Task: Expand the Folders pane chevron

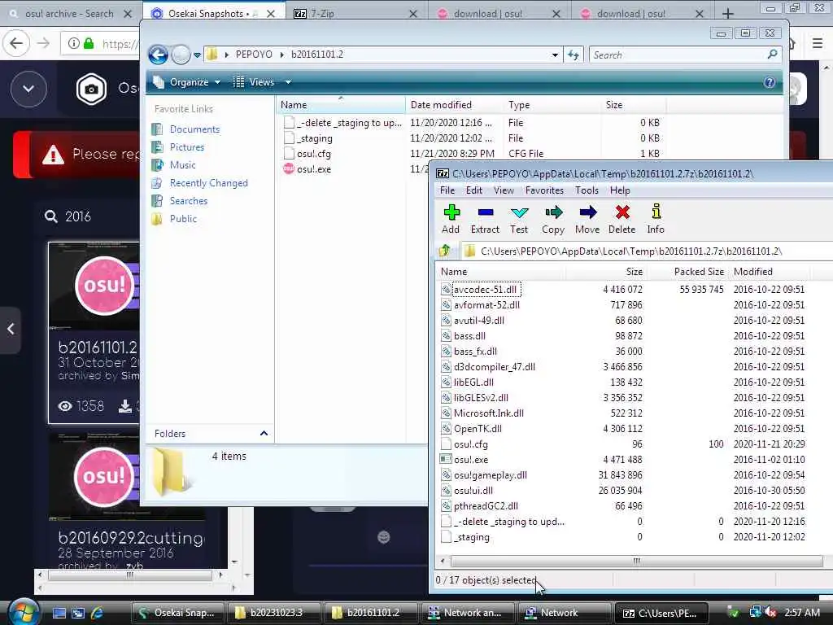Action: pos(264,433)
